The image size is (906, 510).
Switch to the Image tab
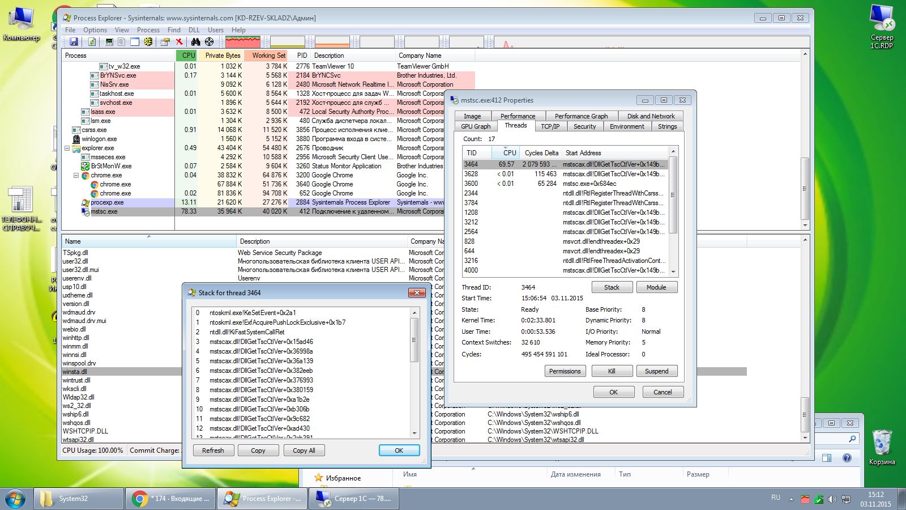[472, 116]
